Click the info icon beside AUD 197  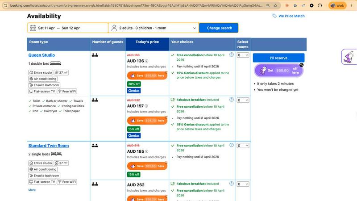point(147,106)
